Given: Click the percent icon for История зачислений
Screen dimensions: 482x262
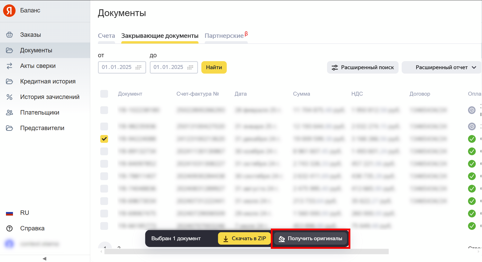Looking at the screenshot, I should [10, 97].
